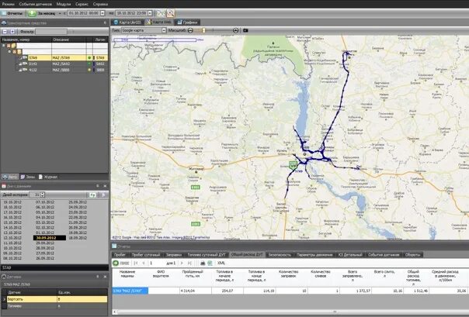Open the Пробег суточный report tab
The image size is (469, 317).
146,255
